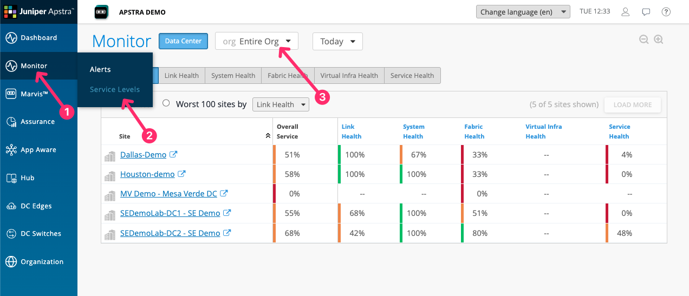Screen dimensions: 689x296
Task: Sort sites using the Site column arrows
Action: tap(268, 136)
